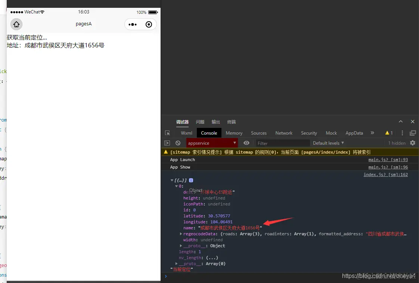This screenshot has width=419, height=283.
Task: Open console settings gear icon
Action: pyautogui.click(x=413, y=143)
